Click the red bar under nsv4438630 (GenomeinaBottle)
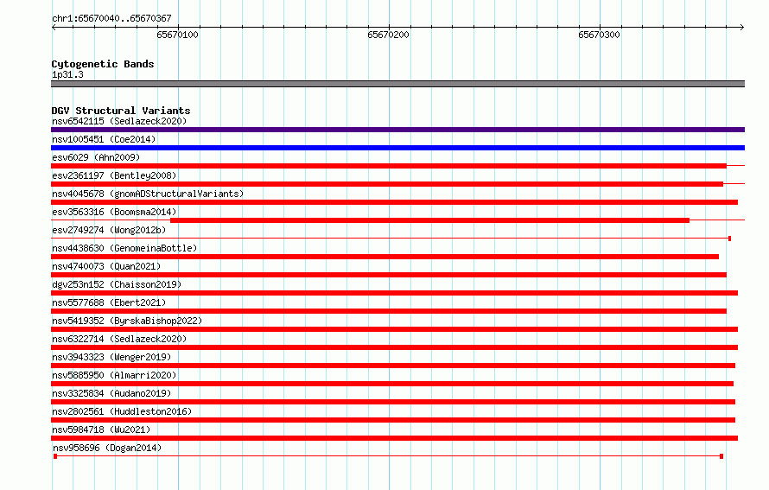The width and height of the screenshot is (769, 490). point(385,257)
